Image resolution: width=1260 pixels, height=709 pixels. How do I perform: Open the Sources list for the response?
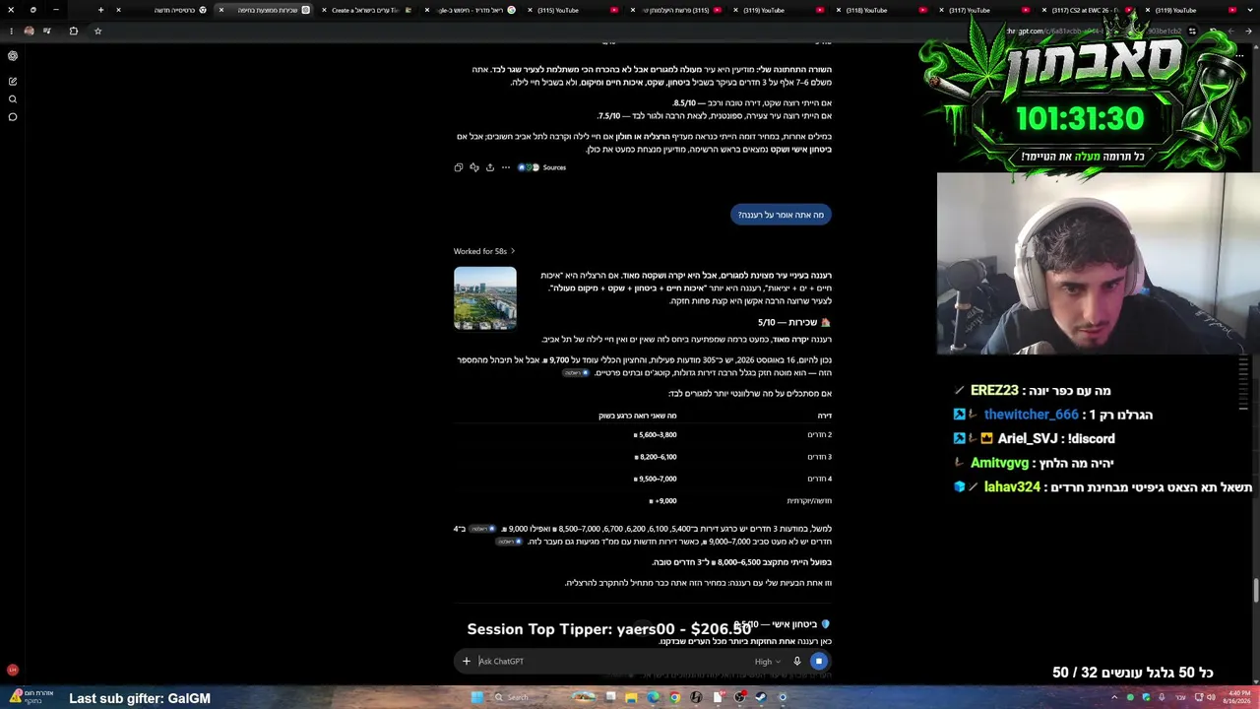[x=542, y=167]
